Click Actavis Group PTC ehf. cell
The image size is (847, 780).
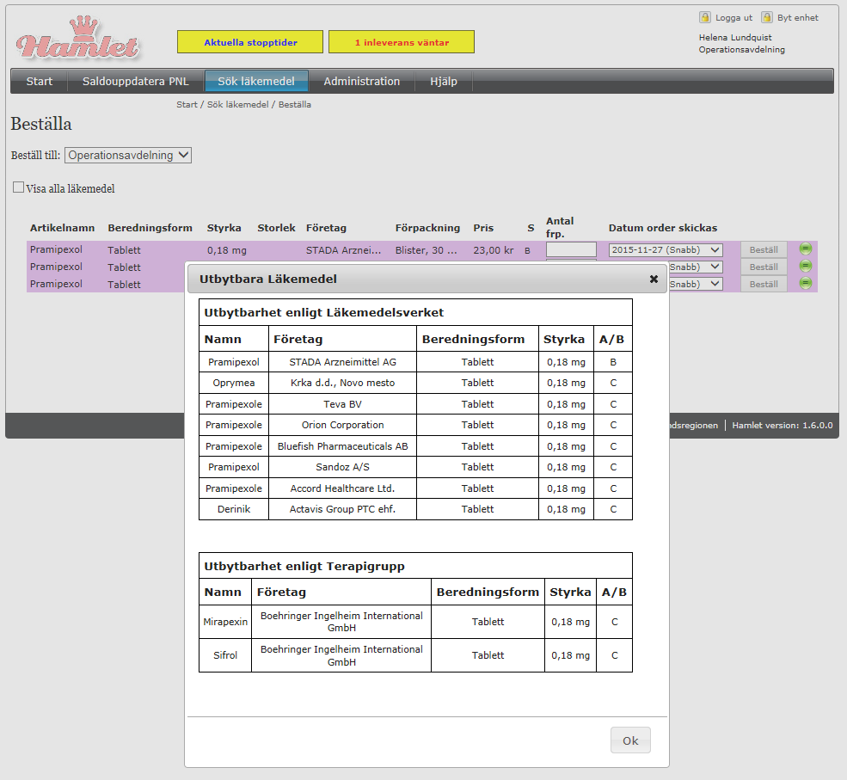point(342,509)
